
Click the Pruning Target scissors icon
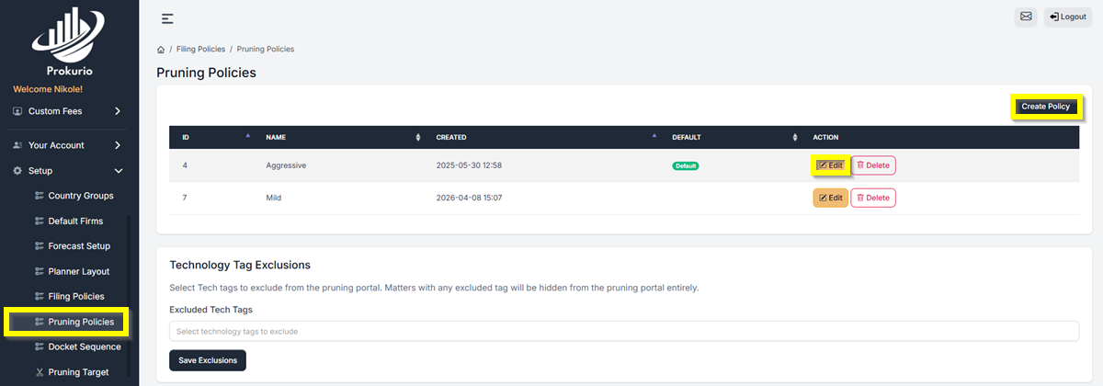[x=39, y=372]
